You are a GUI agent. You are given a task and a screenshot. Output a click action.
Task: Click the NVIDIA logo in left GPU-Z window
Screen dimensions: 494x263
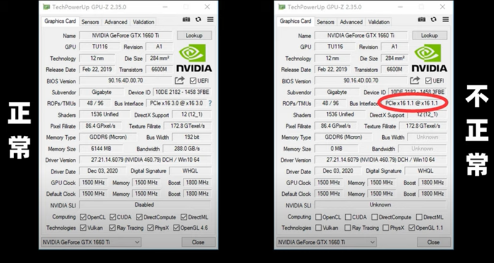[x=194, y=58]
